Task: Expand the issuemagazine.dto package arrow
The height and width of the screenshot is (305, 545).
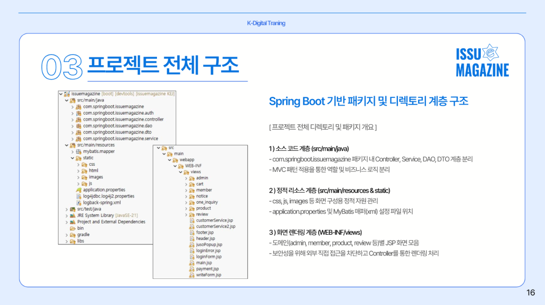Action: pyautogui.click(x=73, y=132)
